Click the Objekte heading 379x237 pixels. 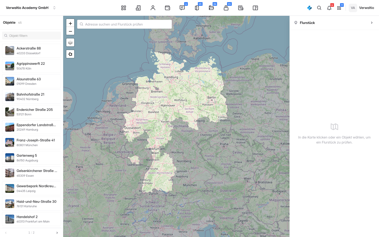click(9, 22)
